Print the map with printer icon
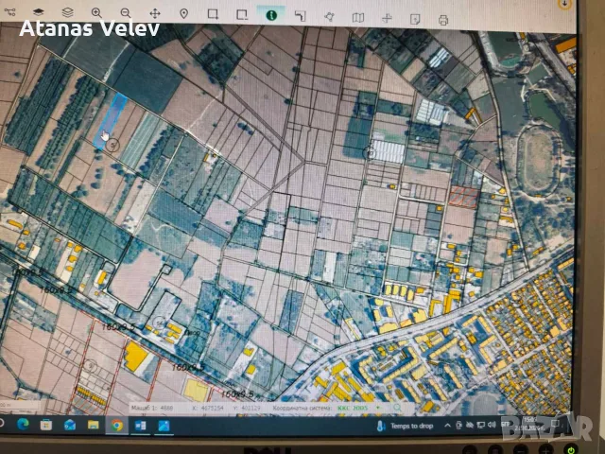This screenshot has height=454, width=605. pyautogui.click(x=443, y=20)
